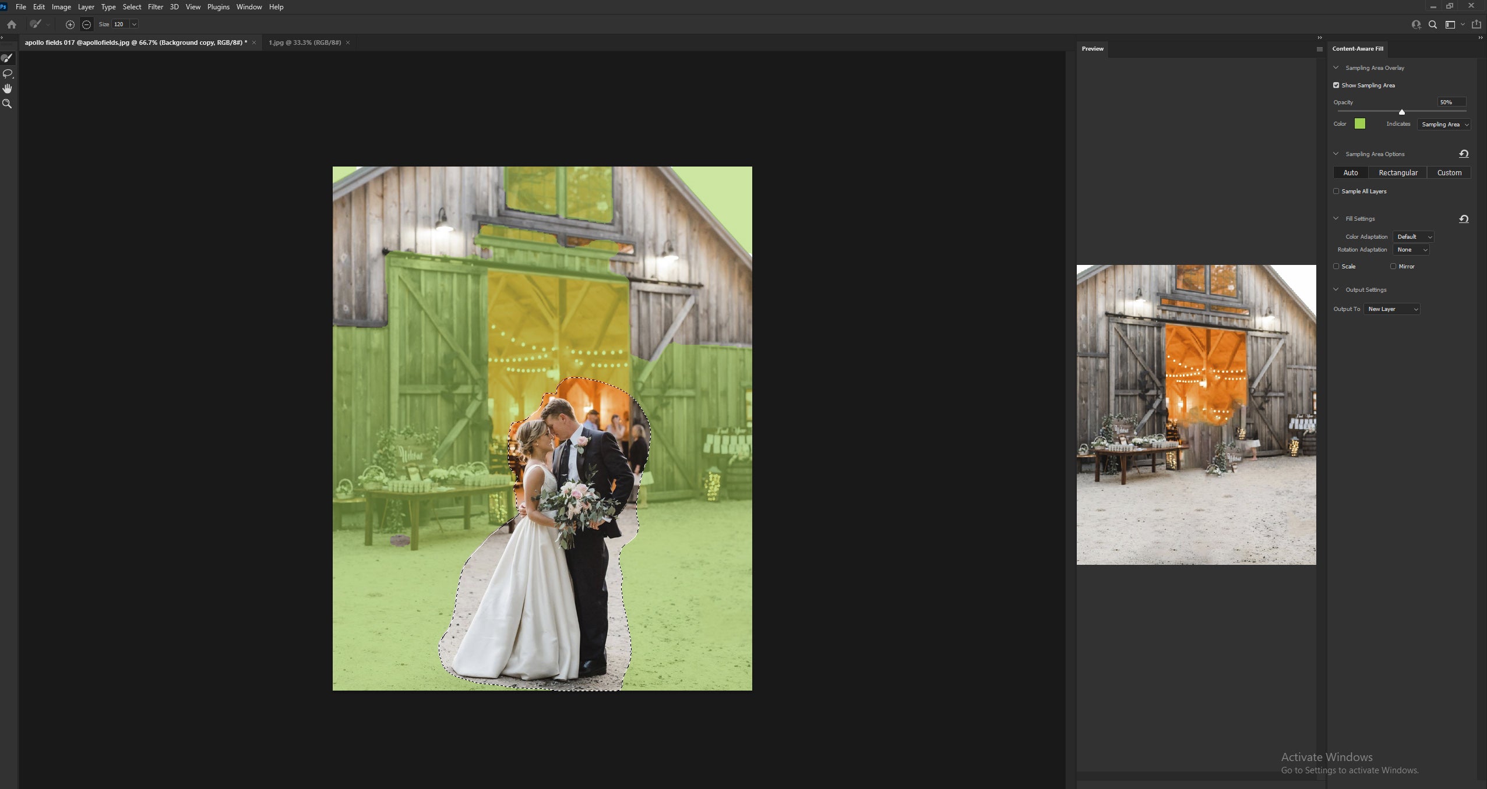This screenshot has height=789, width=1487.
Task: Click the Brush tool icon
Action: (8, 58)
